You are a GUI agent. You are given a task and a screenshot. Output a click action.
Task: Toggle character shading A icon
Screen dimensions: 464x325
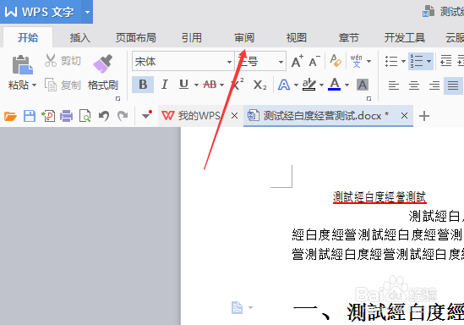point(363,85)
